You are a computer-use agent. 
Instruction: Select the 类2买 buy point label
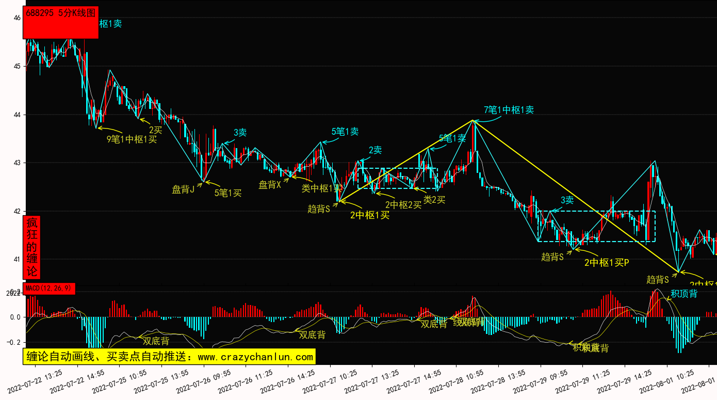pos(434,200)
